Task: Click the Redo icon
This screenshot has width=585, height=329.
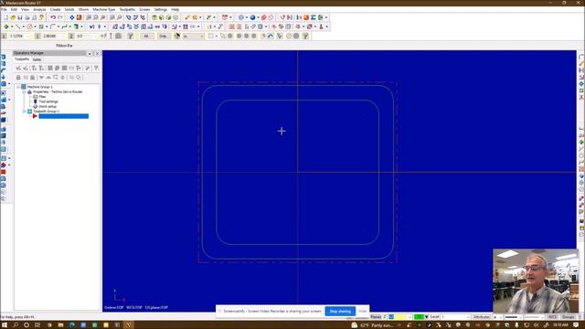Action: click(59, 17)
